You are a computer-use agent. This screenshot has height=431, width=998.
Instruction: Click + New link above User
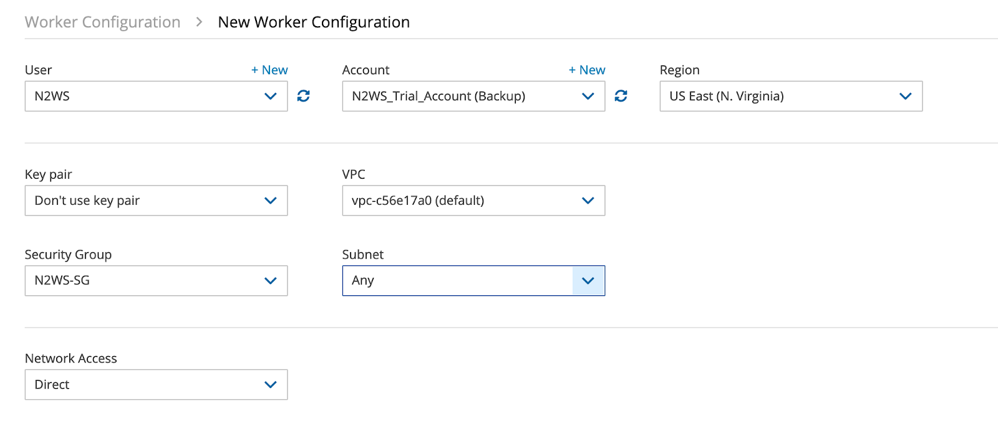click(x=269, y=70)
